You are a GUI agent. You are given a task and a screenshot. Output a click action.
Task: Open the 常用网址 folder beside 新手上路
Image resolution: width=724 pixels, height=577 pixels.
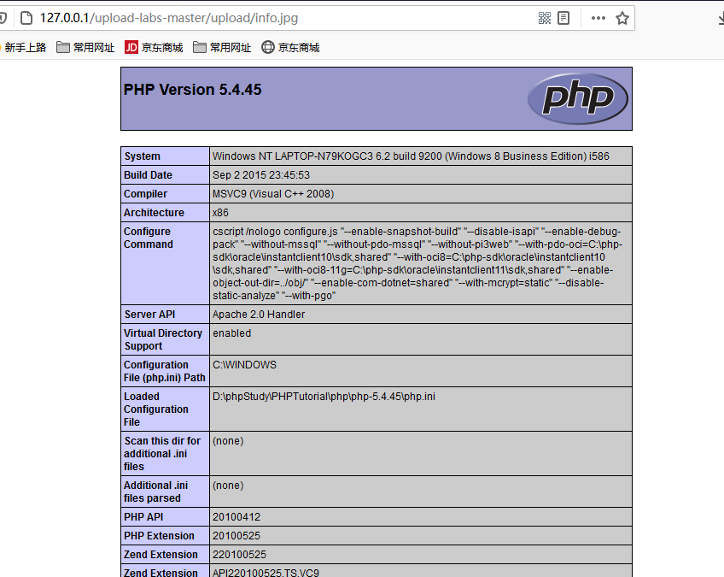pyautogui.click(x=85, y=48)
